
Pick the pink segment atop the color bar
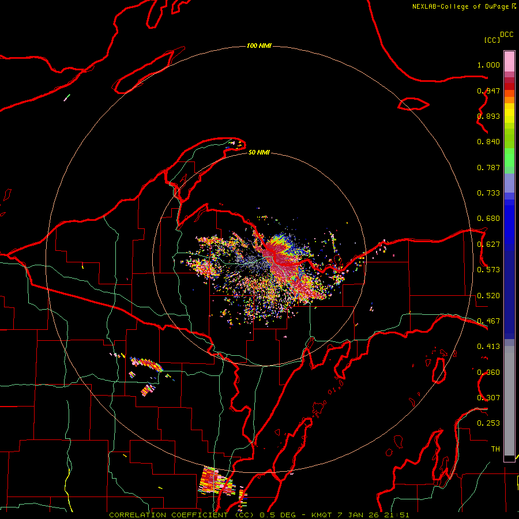pos(509,62)
